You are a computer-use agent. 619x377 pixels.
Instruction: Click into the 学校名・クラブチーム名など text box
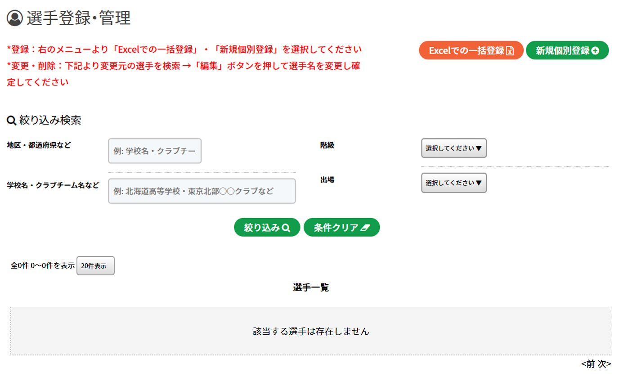(x=202, y=191)
